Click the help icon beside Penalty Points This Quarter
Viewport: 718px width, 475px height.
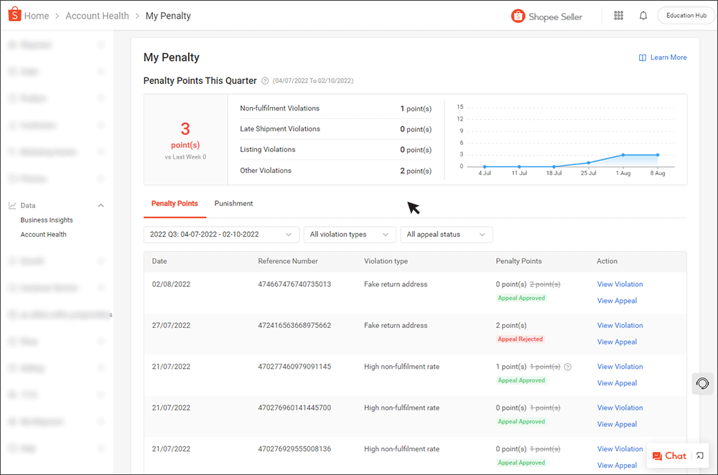click(x=265, y=81)
